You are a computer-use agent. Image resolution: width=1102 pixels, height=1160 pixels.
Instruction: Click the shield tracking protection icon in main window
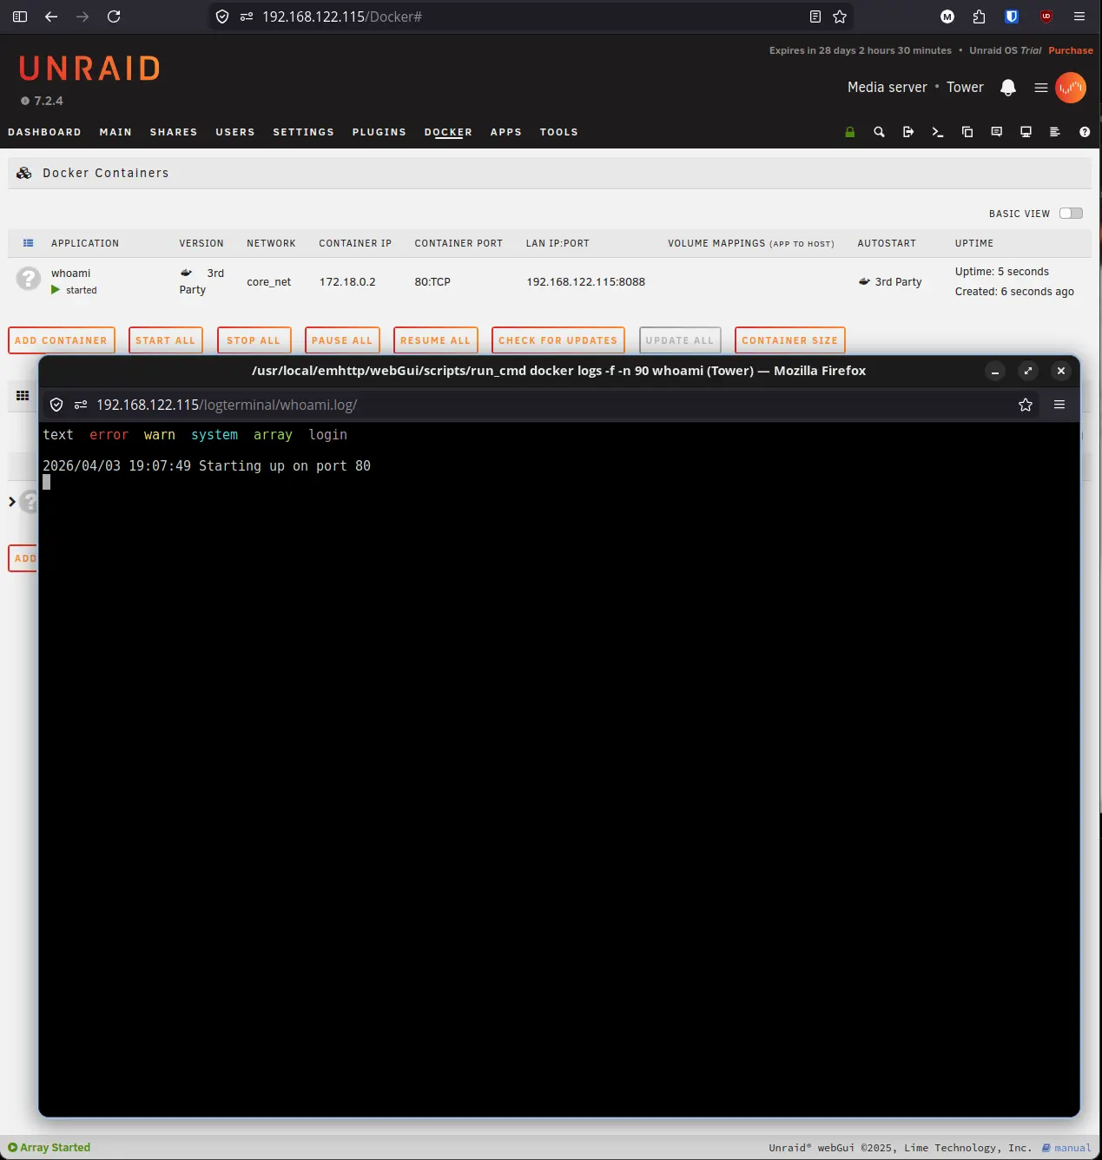point(222,16)
